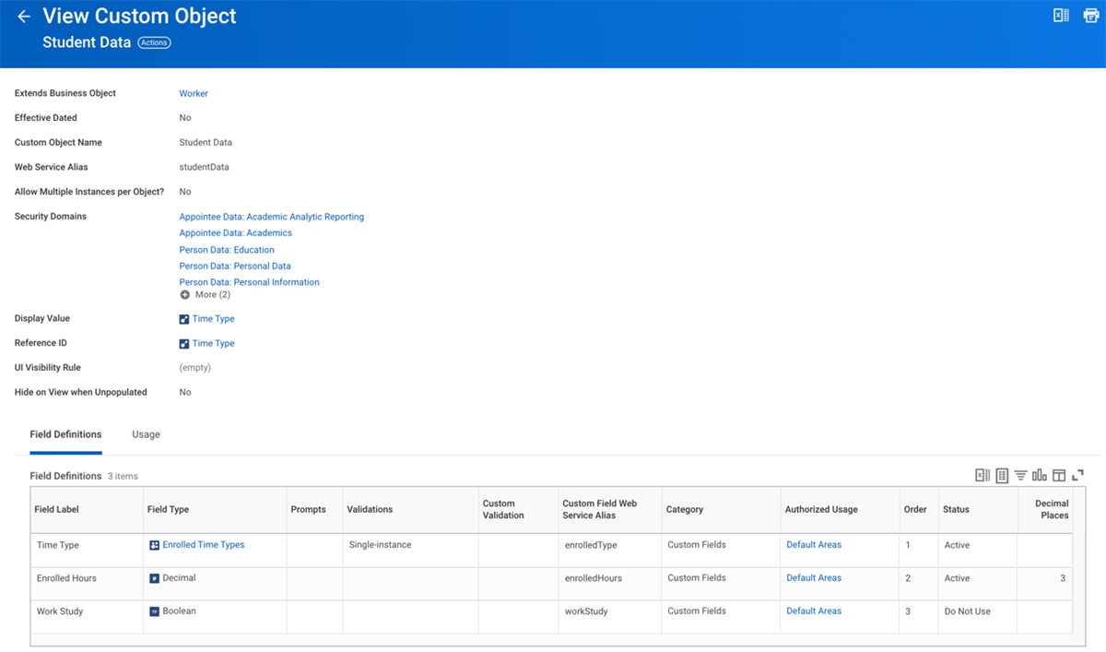Viewport: 1106px width, 652px height.
Task: Open Default Areas for Enrolled Hours row
Action: pos(814,578)
